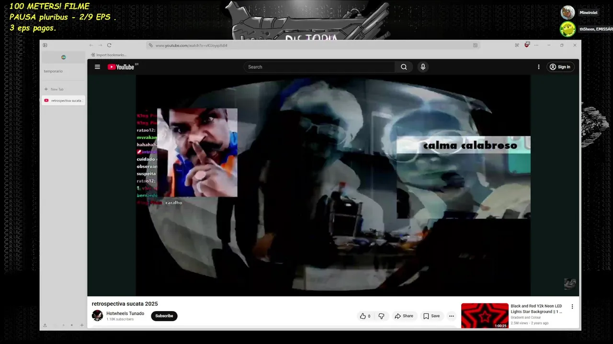Click inside the video player to pause
The width and height of the screenshot is (613, 344).
333,185
